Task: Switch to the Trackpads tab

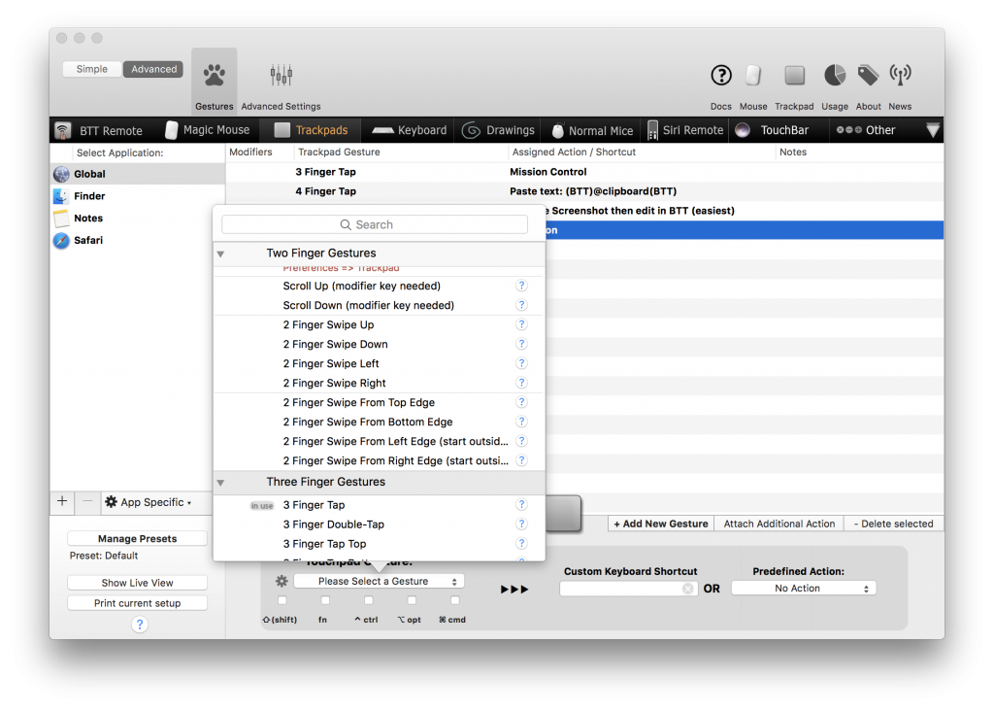Action: pos(312,130)
